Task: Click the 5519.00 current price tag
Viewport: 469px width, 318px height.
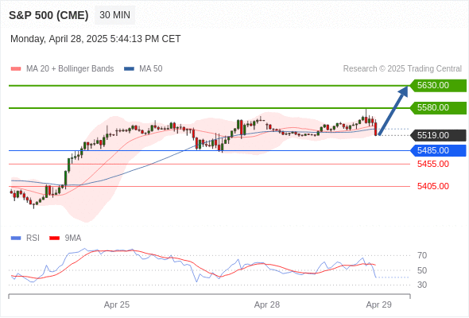Action: pos(438,135)
